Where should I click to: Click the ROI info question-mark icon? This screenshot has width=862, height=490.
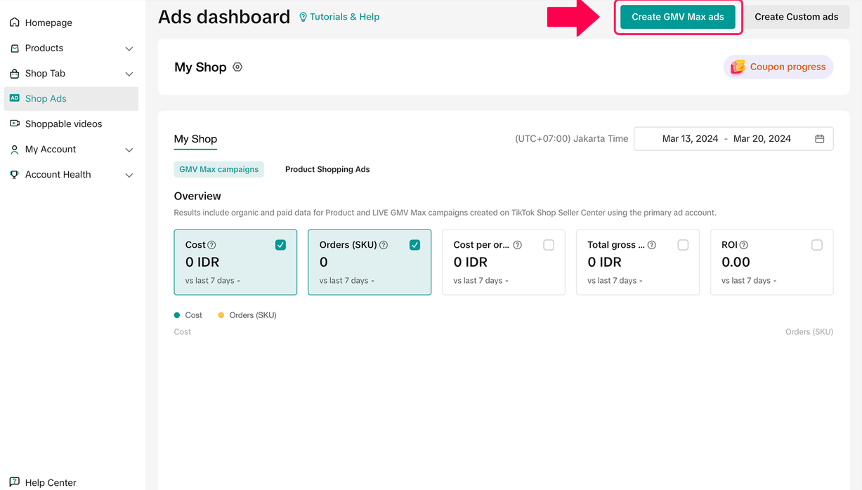click(x=743, y=245)
